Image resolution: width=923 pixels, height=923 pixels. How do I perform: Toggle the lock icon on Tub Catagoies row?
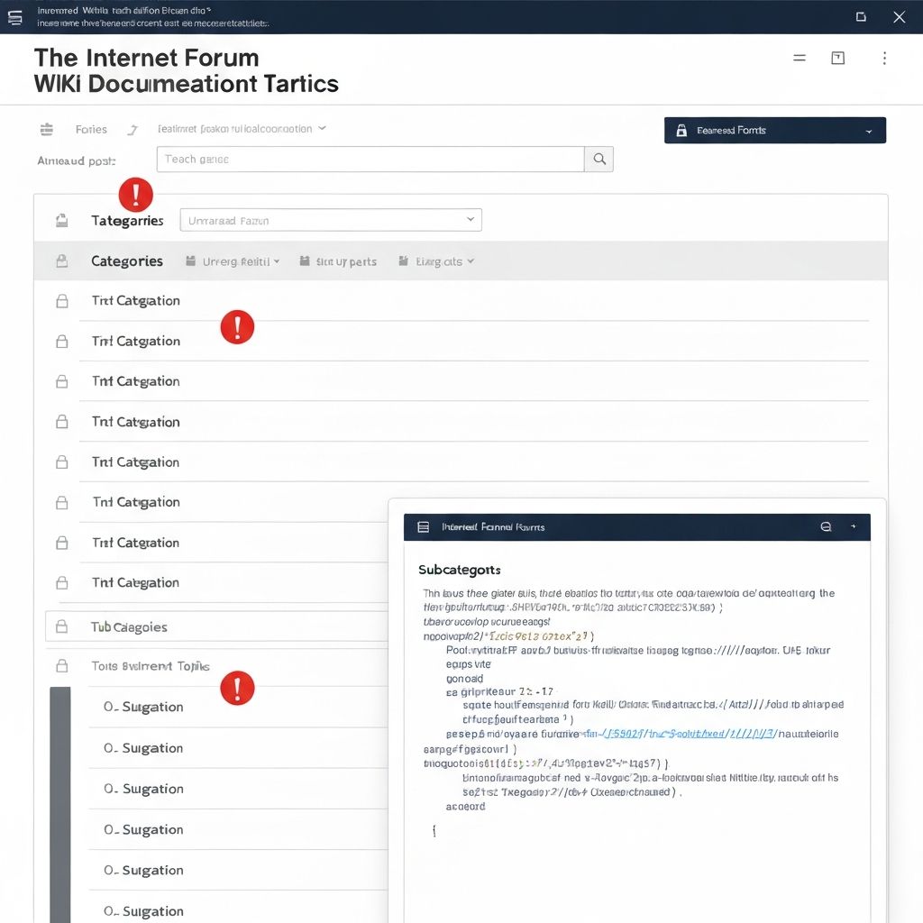[x=61, y=626]
